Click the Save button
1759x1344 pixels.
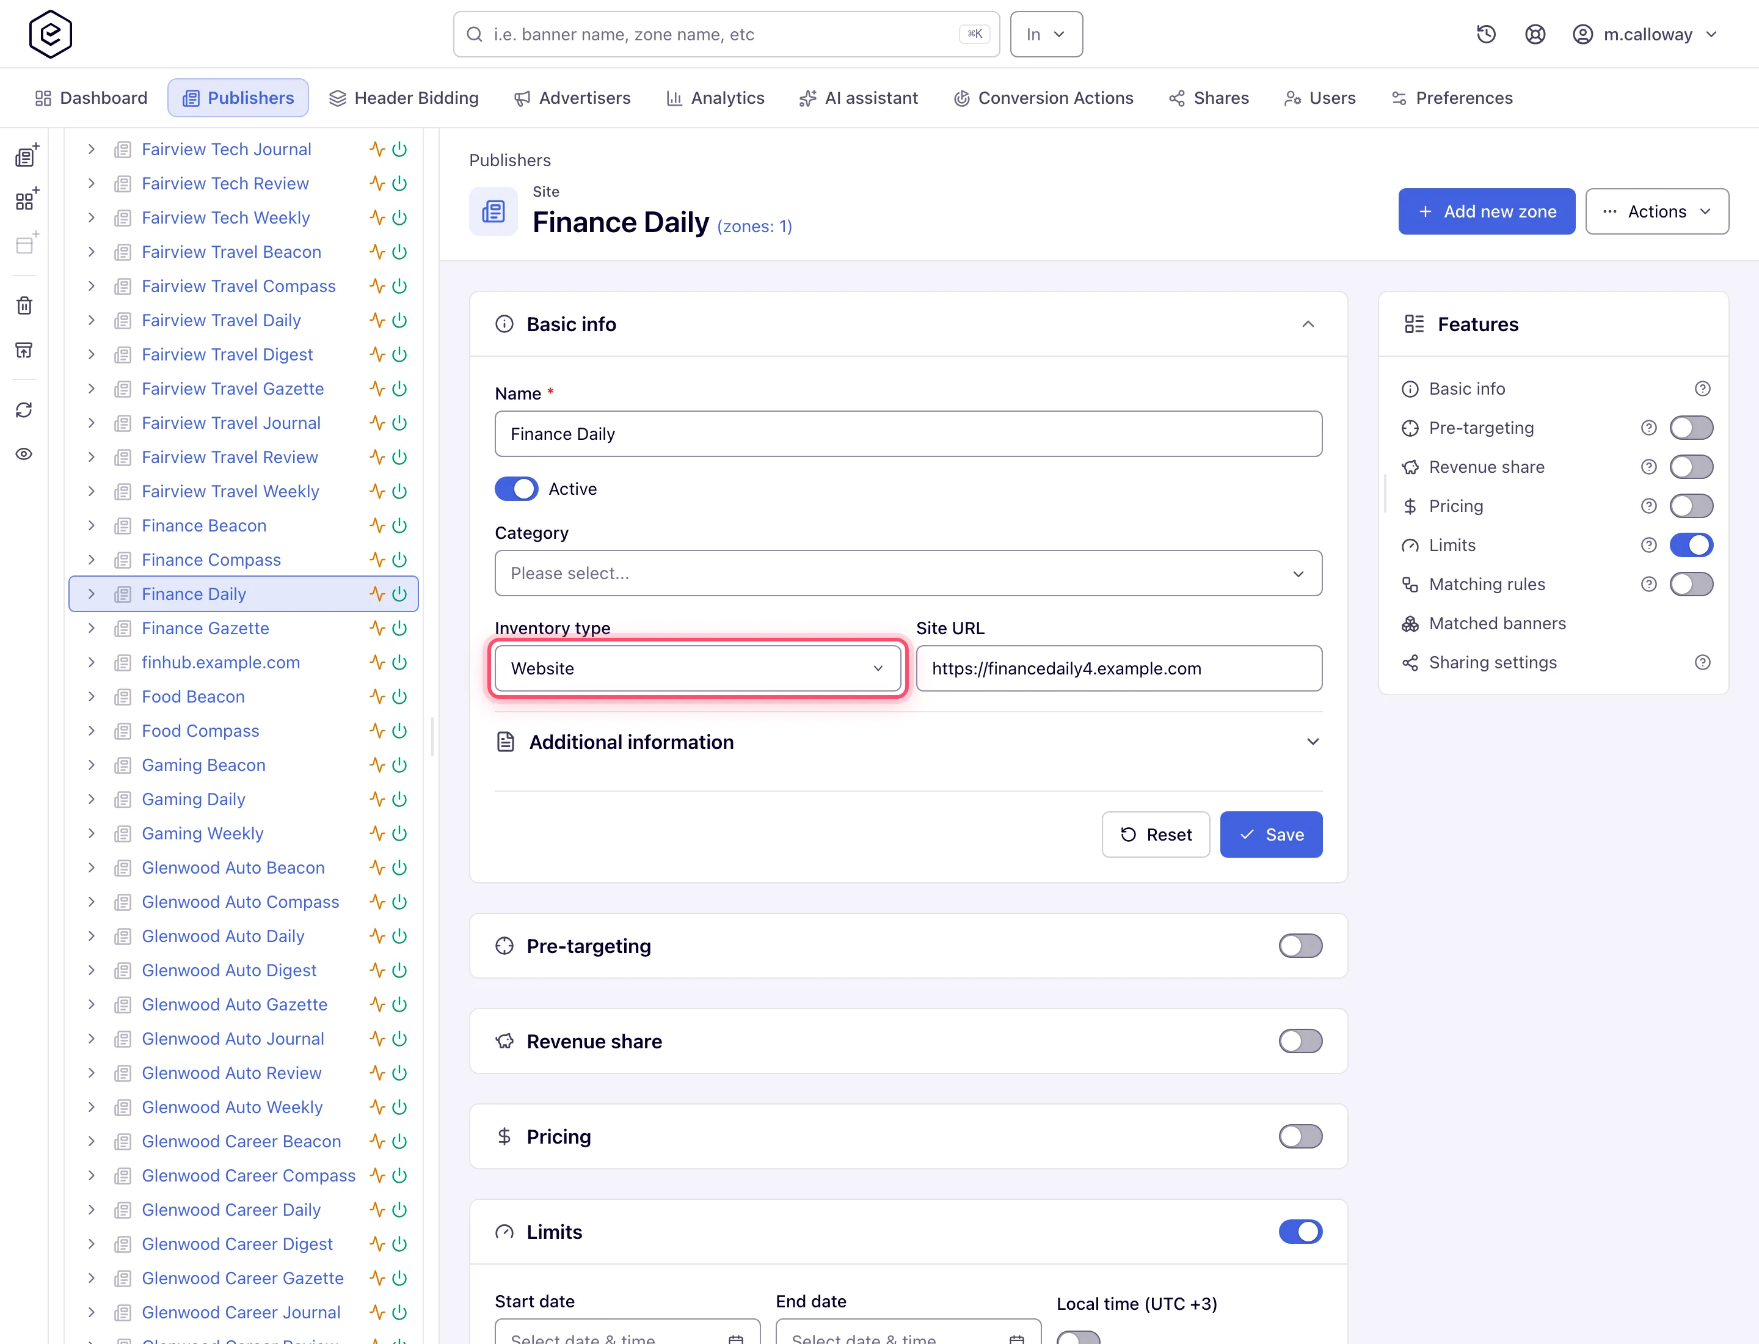pos(1270,835)
